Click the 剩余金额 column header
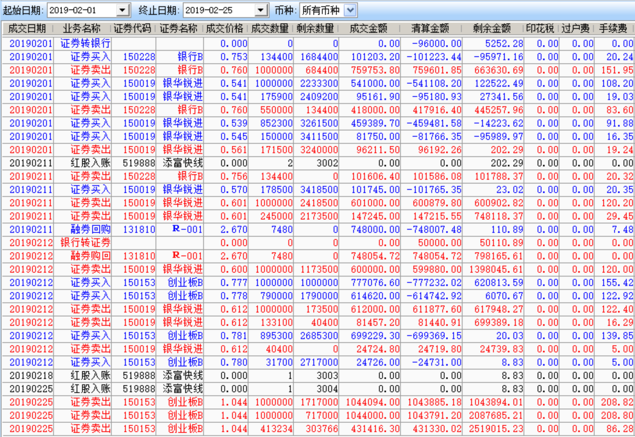635x437 pixels. [x=493, y=29]
